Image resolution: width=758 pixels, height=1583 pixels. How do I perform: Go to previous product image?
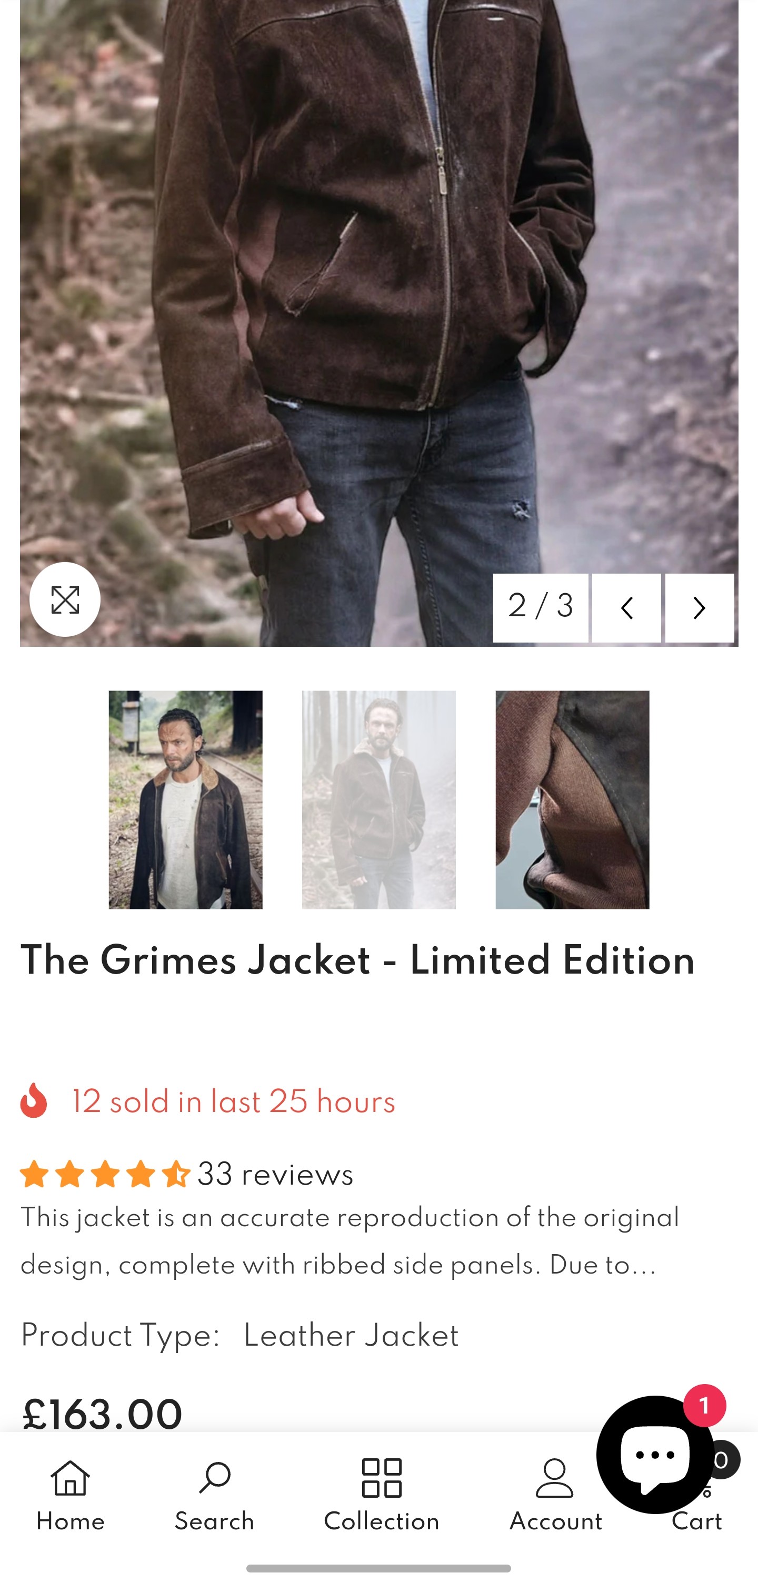tap(626, 608)
